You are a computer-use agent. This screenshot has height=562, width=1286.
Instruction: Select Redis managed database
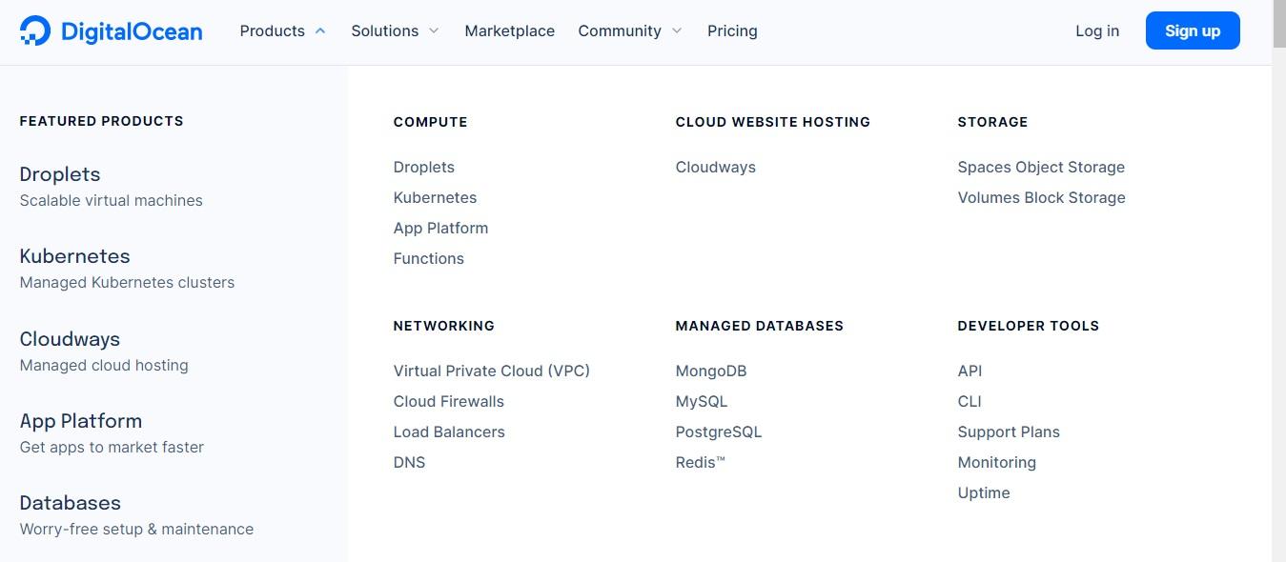(701, 462)
